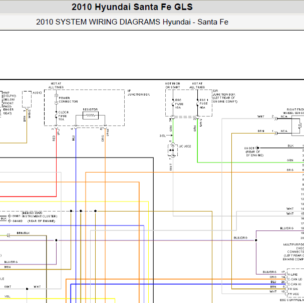Click the "C-CAN HI" pin label
The height and width of the screenshot is (303, 304).
294,284
